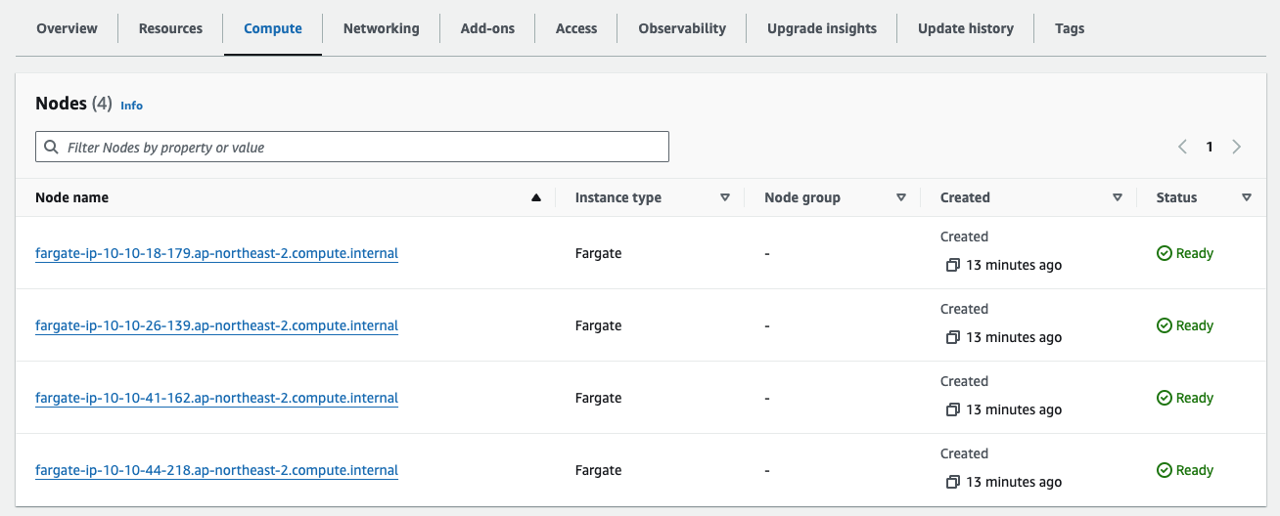The height and width of the screenshot is (516, 1280).
Task: Click Node name column header
Action: point(71,197)
